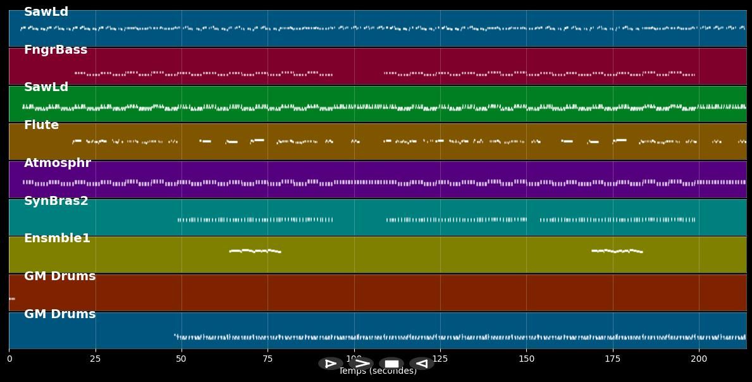Screen dimensions: 752x382
Task: Click the second Ensmble1 note phrase
Action: click(617, 251)
